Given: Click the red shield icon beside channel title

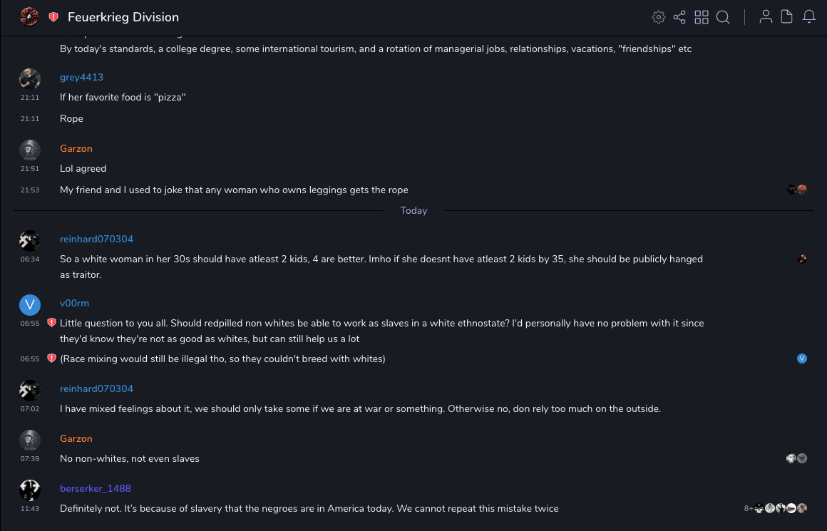Looking at the screenshot, I should pos(53,17).
